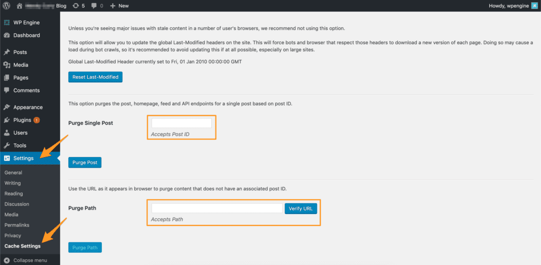Click the Verify URL button

(301, 209)
